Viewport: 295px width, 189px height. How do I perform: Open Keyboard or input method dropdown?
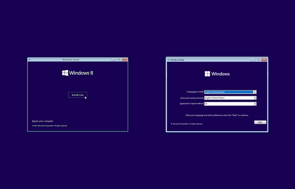230,104
